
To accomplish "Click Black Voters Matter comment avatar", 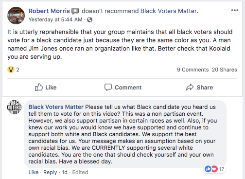I will point(15,107).
